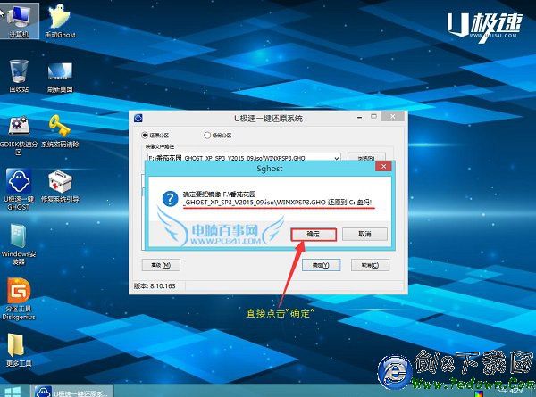The height and width of the screenshot is (397, 536).
Task: Click the refresh desktop icon
Action: [x=60, y=77]
